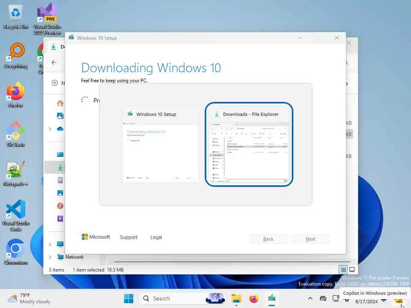Open Pictures folder in File Explorer sidebar
Viewport: 411px width, 308px height.
[60, 193]
